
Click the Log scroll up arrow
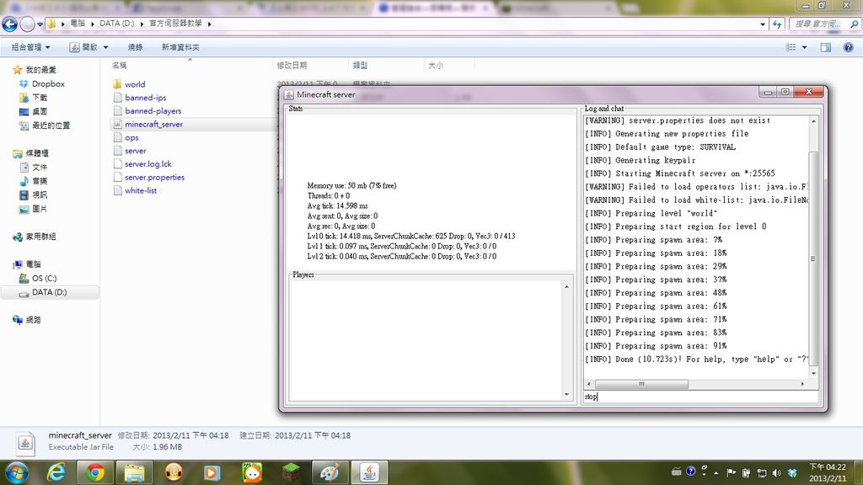pyautogui.click(x=813, y=120)
